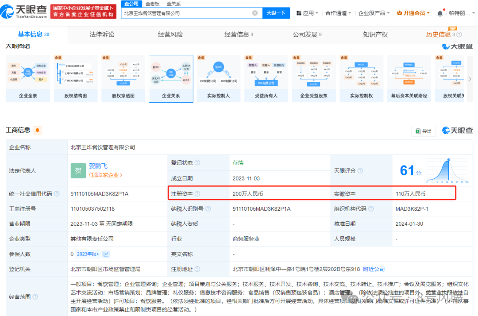Image resolution: width=478 pixels, height=316 pixels.
Task: Export data with the 导出 button
Action: [x=424, y=131]
